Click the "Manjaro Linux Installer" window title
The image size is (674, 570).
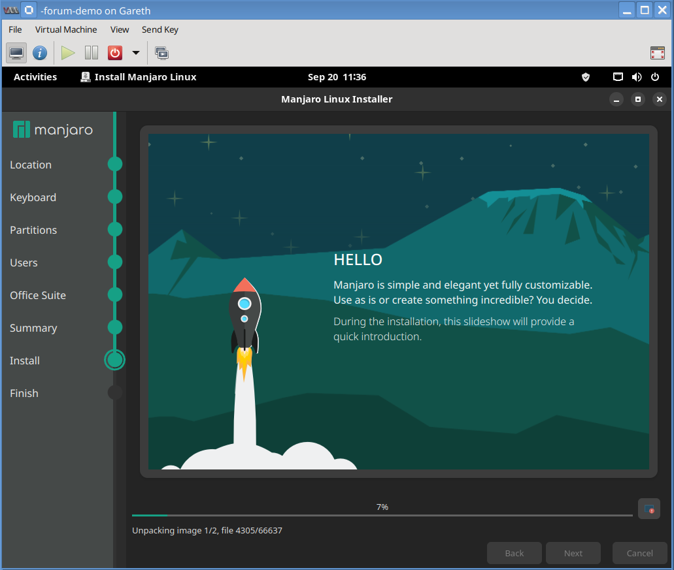[x=337, y=99]
